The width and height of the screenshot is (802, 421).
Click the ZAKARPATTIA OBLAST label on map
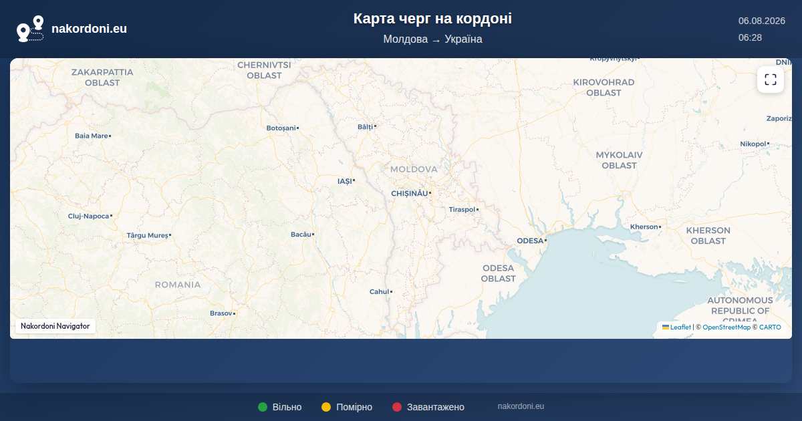tap(102, 78)
